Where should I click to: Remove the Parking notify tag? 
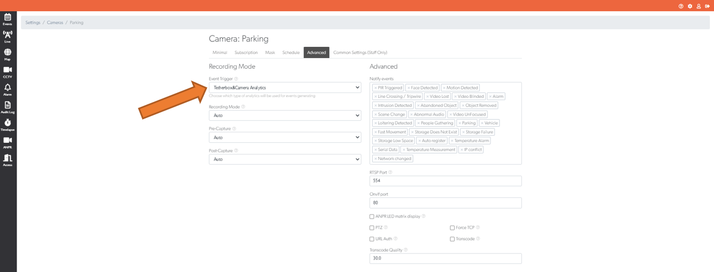(x=460, y=123)
